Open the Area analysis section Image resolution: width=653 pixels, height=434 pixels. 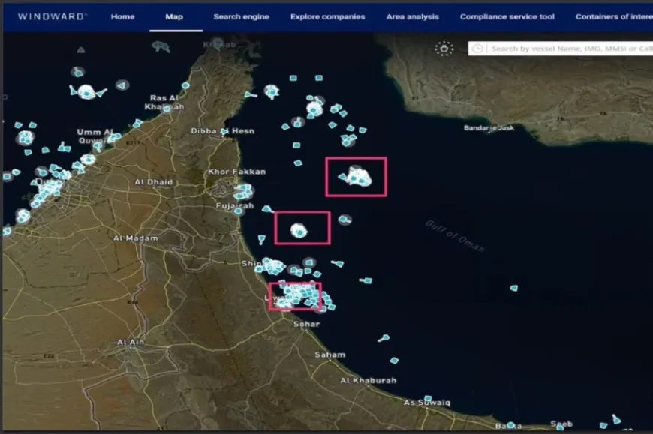coord(412,16)
